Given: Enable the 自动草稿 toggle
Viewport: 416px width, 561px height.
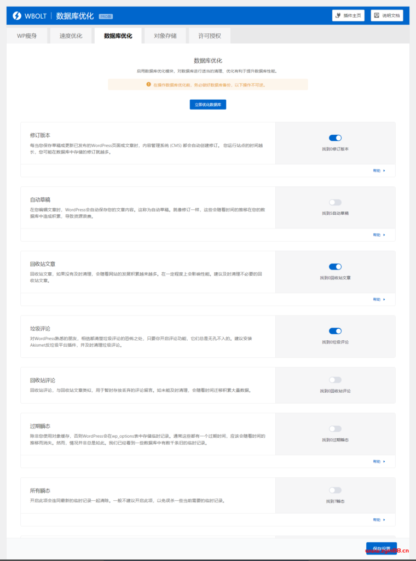Looking at the screenshot, I should 335,202.
